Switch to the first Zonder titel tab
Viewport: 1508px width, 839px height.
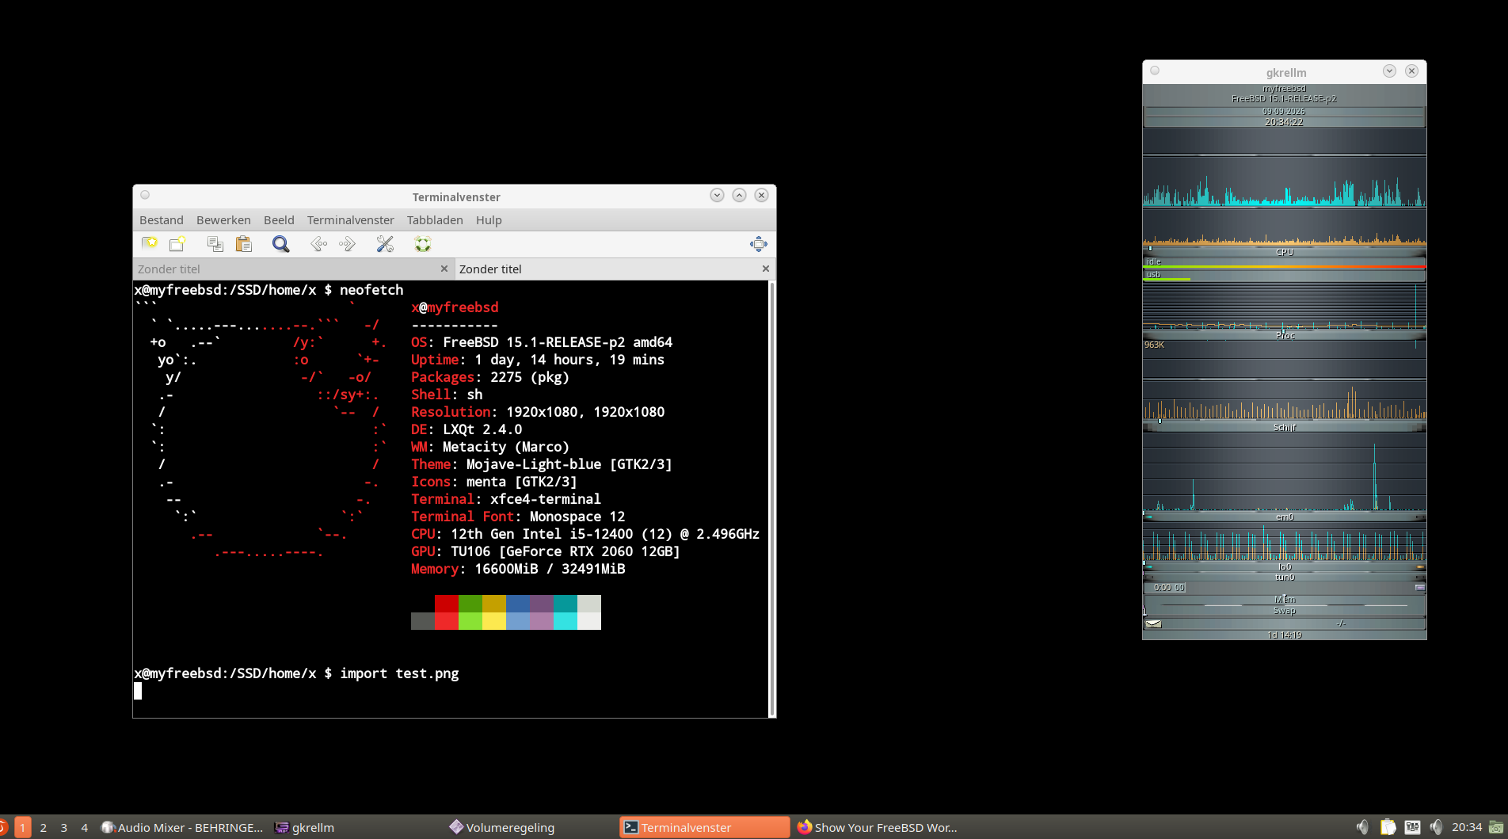pos(293,269)
